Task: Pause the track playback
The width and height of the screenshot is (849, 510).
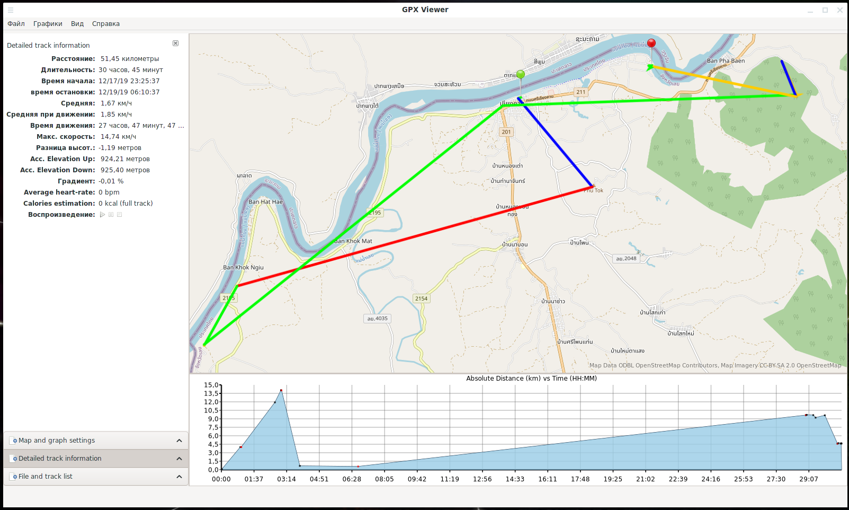Action: (111, 215)
